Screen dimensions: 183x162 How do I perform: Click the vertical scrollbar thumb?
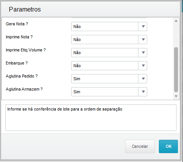point(176,69)
